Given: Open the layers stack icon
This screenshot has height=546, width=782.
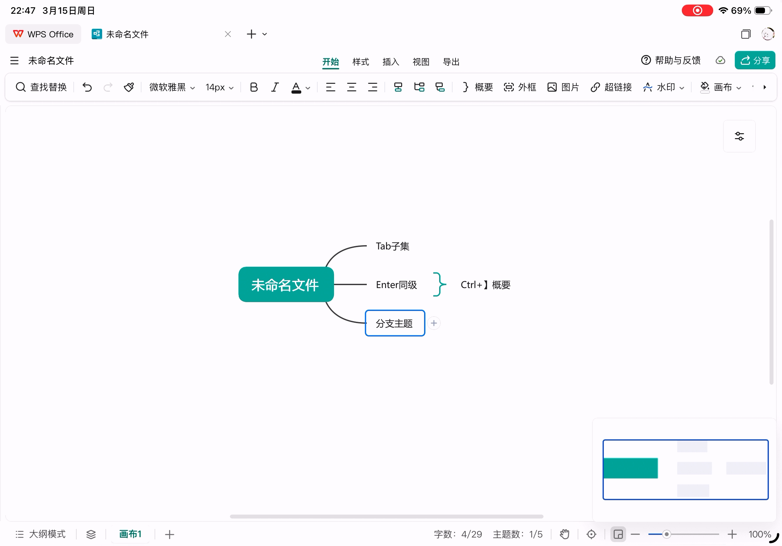Looking at the screenshot, I should [x=91, y=535].
